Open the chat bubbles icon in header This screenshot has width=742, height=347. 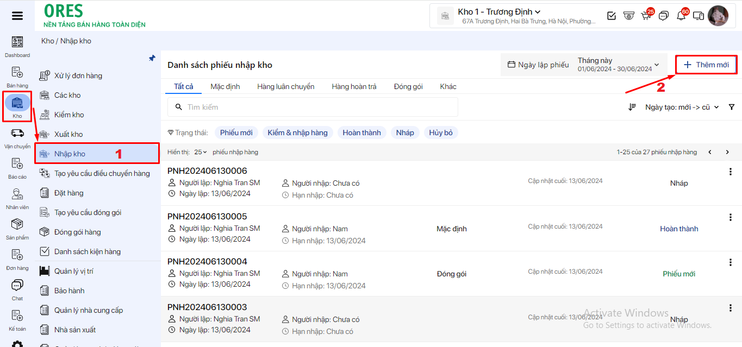point(663,16)
